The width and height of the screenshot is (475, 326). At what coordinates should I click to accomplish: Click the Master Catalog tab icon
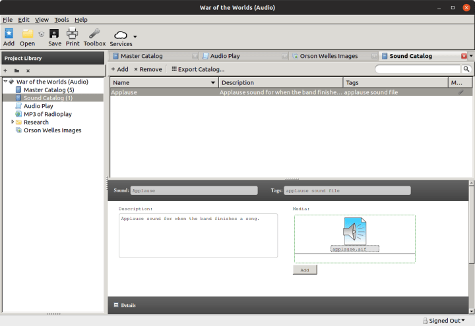pos(115,56)
